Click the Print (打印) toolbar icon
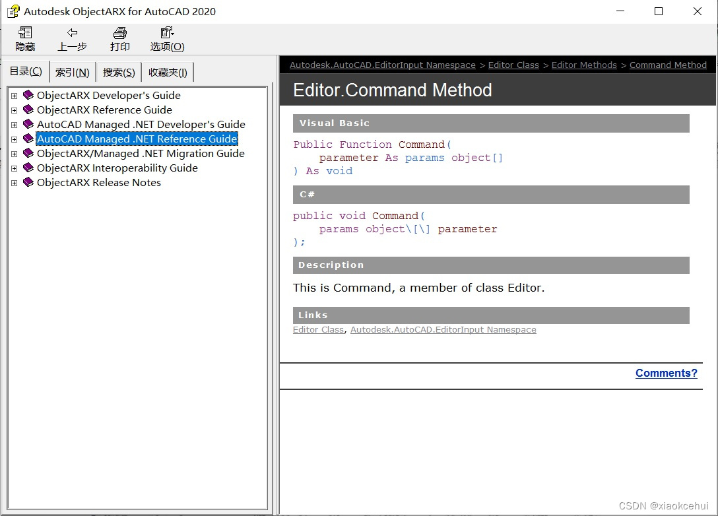 click(120, 32)
